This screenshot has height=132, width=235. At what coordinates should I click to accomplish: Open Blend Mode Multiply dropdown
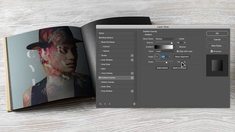165,39
